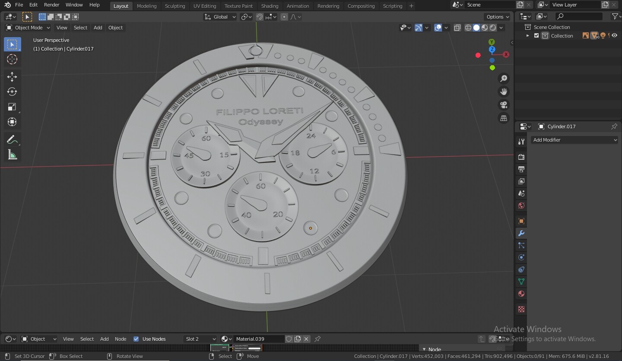
Task: Activate the Scale tool
Action: coord(12,107)
